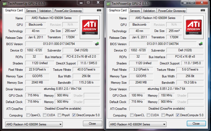Click Memory Size 2048 MB in right window

click(141, 82)
